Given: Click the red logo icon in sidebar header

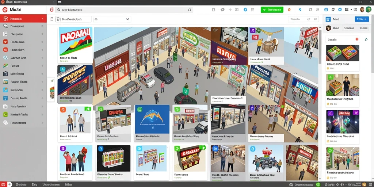Looking at the screenshot, I should click(x=5, y=10).
